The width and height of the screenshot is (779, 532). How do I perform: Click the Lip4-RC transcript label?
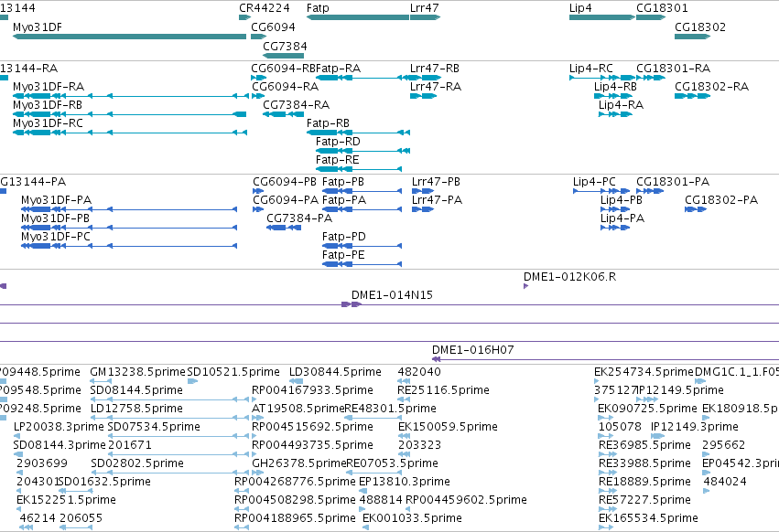[x=591, y=68]
